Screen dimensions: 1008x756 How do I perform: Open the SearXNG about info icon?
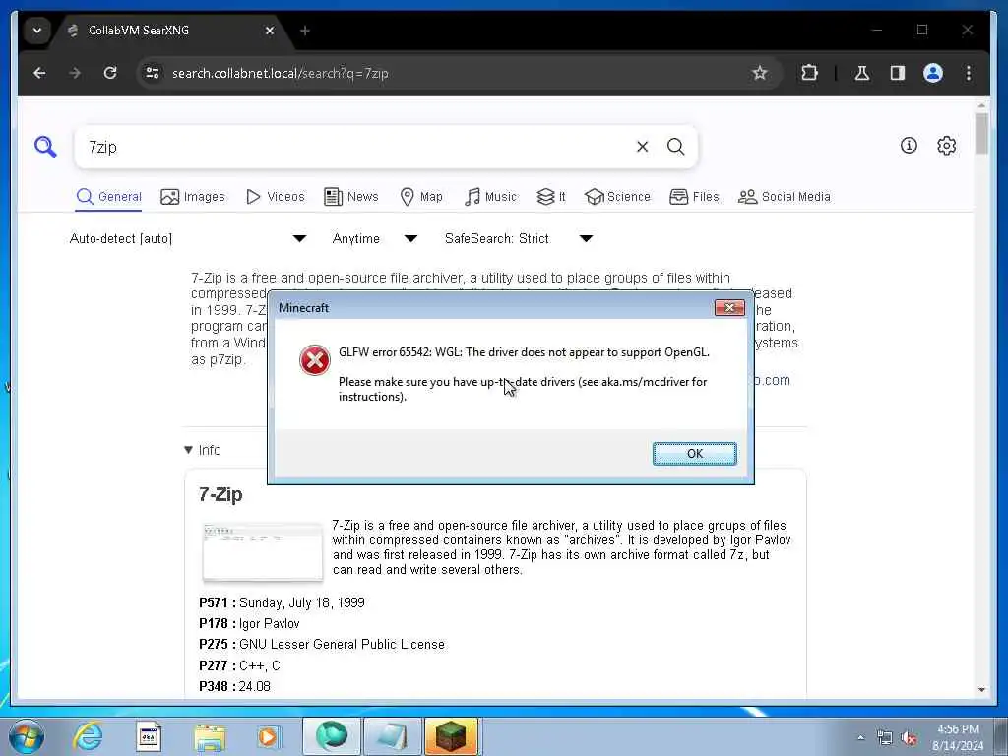point(909,146)
